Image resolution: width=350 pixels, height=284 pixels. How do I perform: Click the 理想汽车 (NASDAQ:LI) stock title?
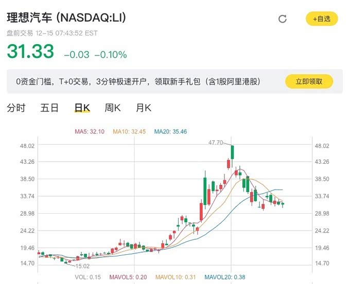[x=66, y=18]
